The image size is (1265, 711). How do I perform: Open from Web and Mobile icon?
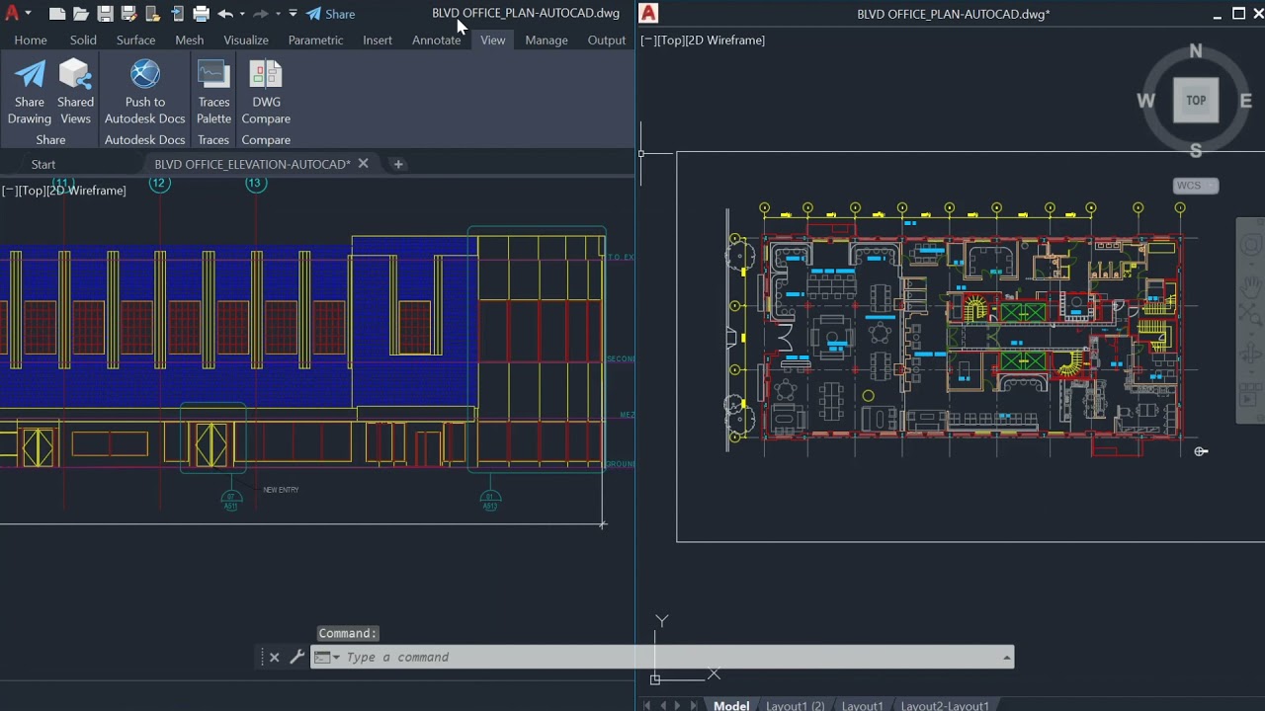[153, 14]
